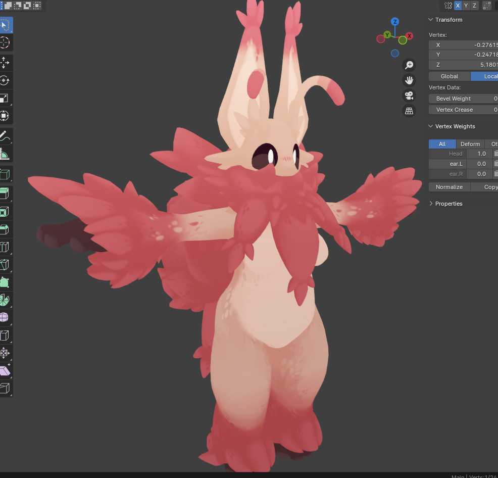Switch to Deform vertex groups tab
The height and width of the screenshot is (478, 498).
click(x=470, y=144)
